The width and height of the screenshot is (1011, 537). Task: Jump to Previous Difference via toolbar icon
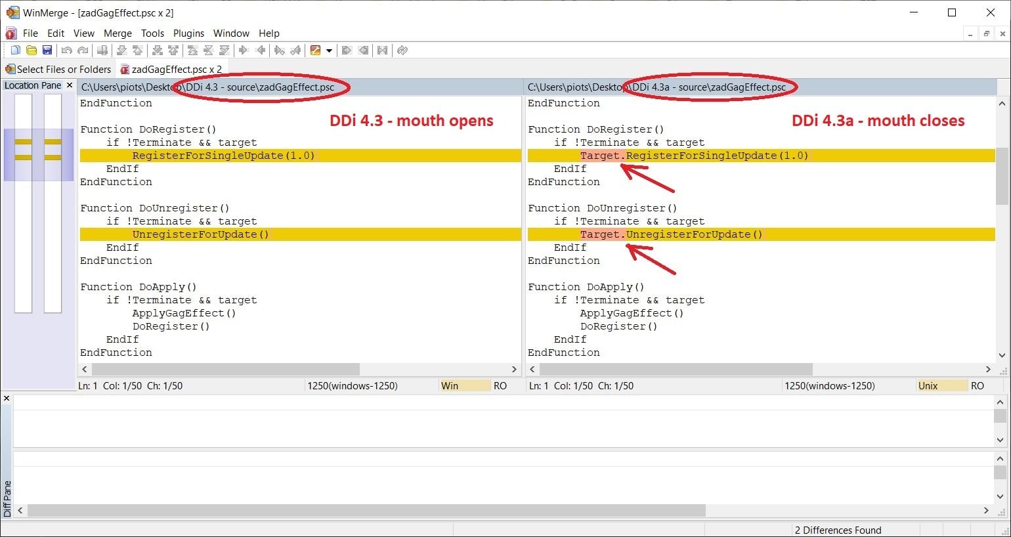137,51
